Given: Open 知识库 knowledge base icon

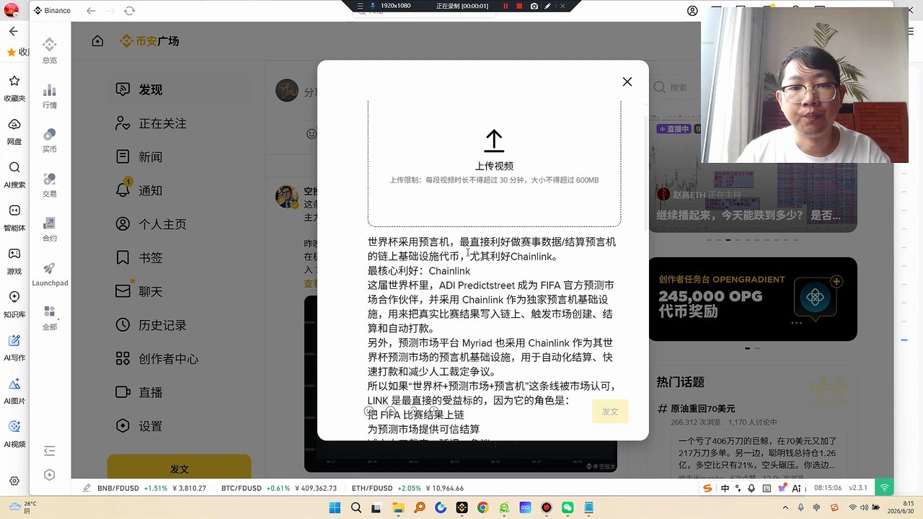Looking at the screenshot, I should [14, 303].
